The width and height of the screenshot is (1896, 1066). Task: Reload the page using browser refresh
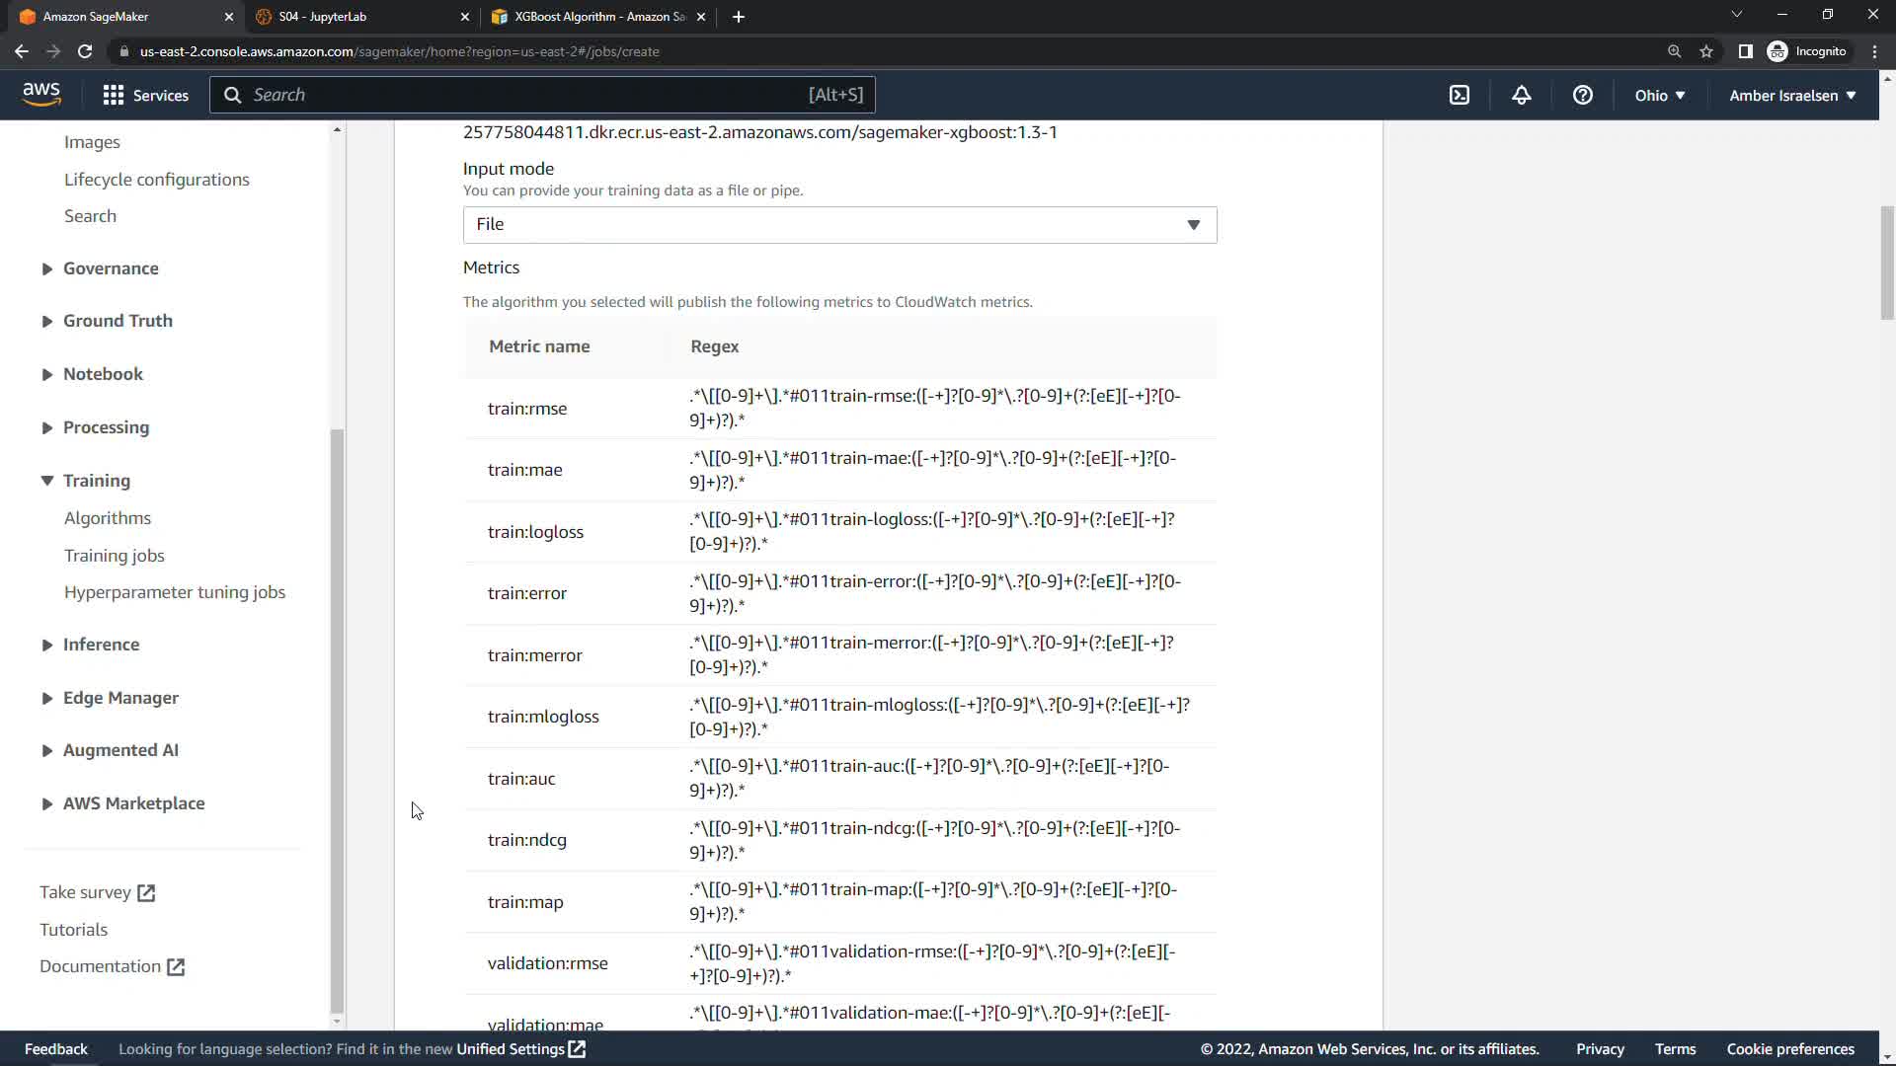click(x=85, y=51)
